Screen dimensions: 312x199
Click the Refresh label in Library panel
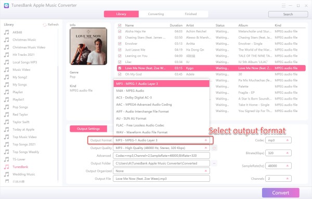click(53, 24)
